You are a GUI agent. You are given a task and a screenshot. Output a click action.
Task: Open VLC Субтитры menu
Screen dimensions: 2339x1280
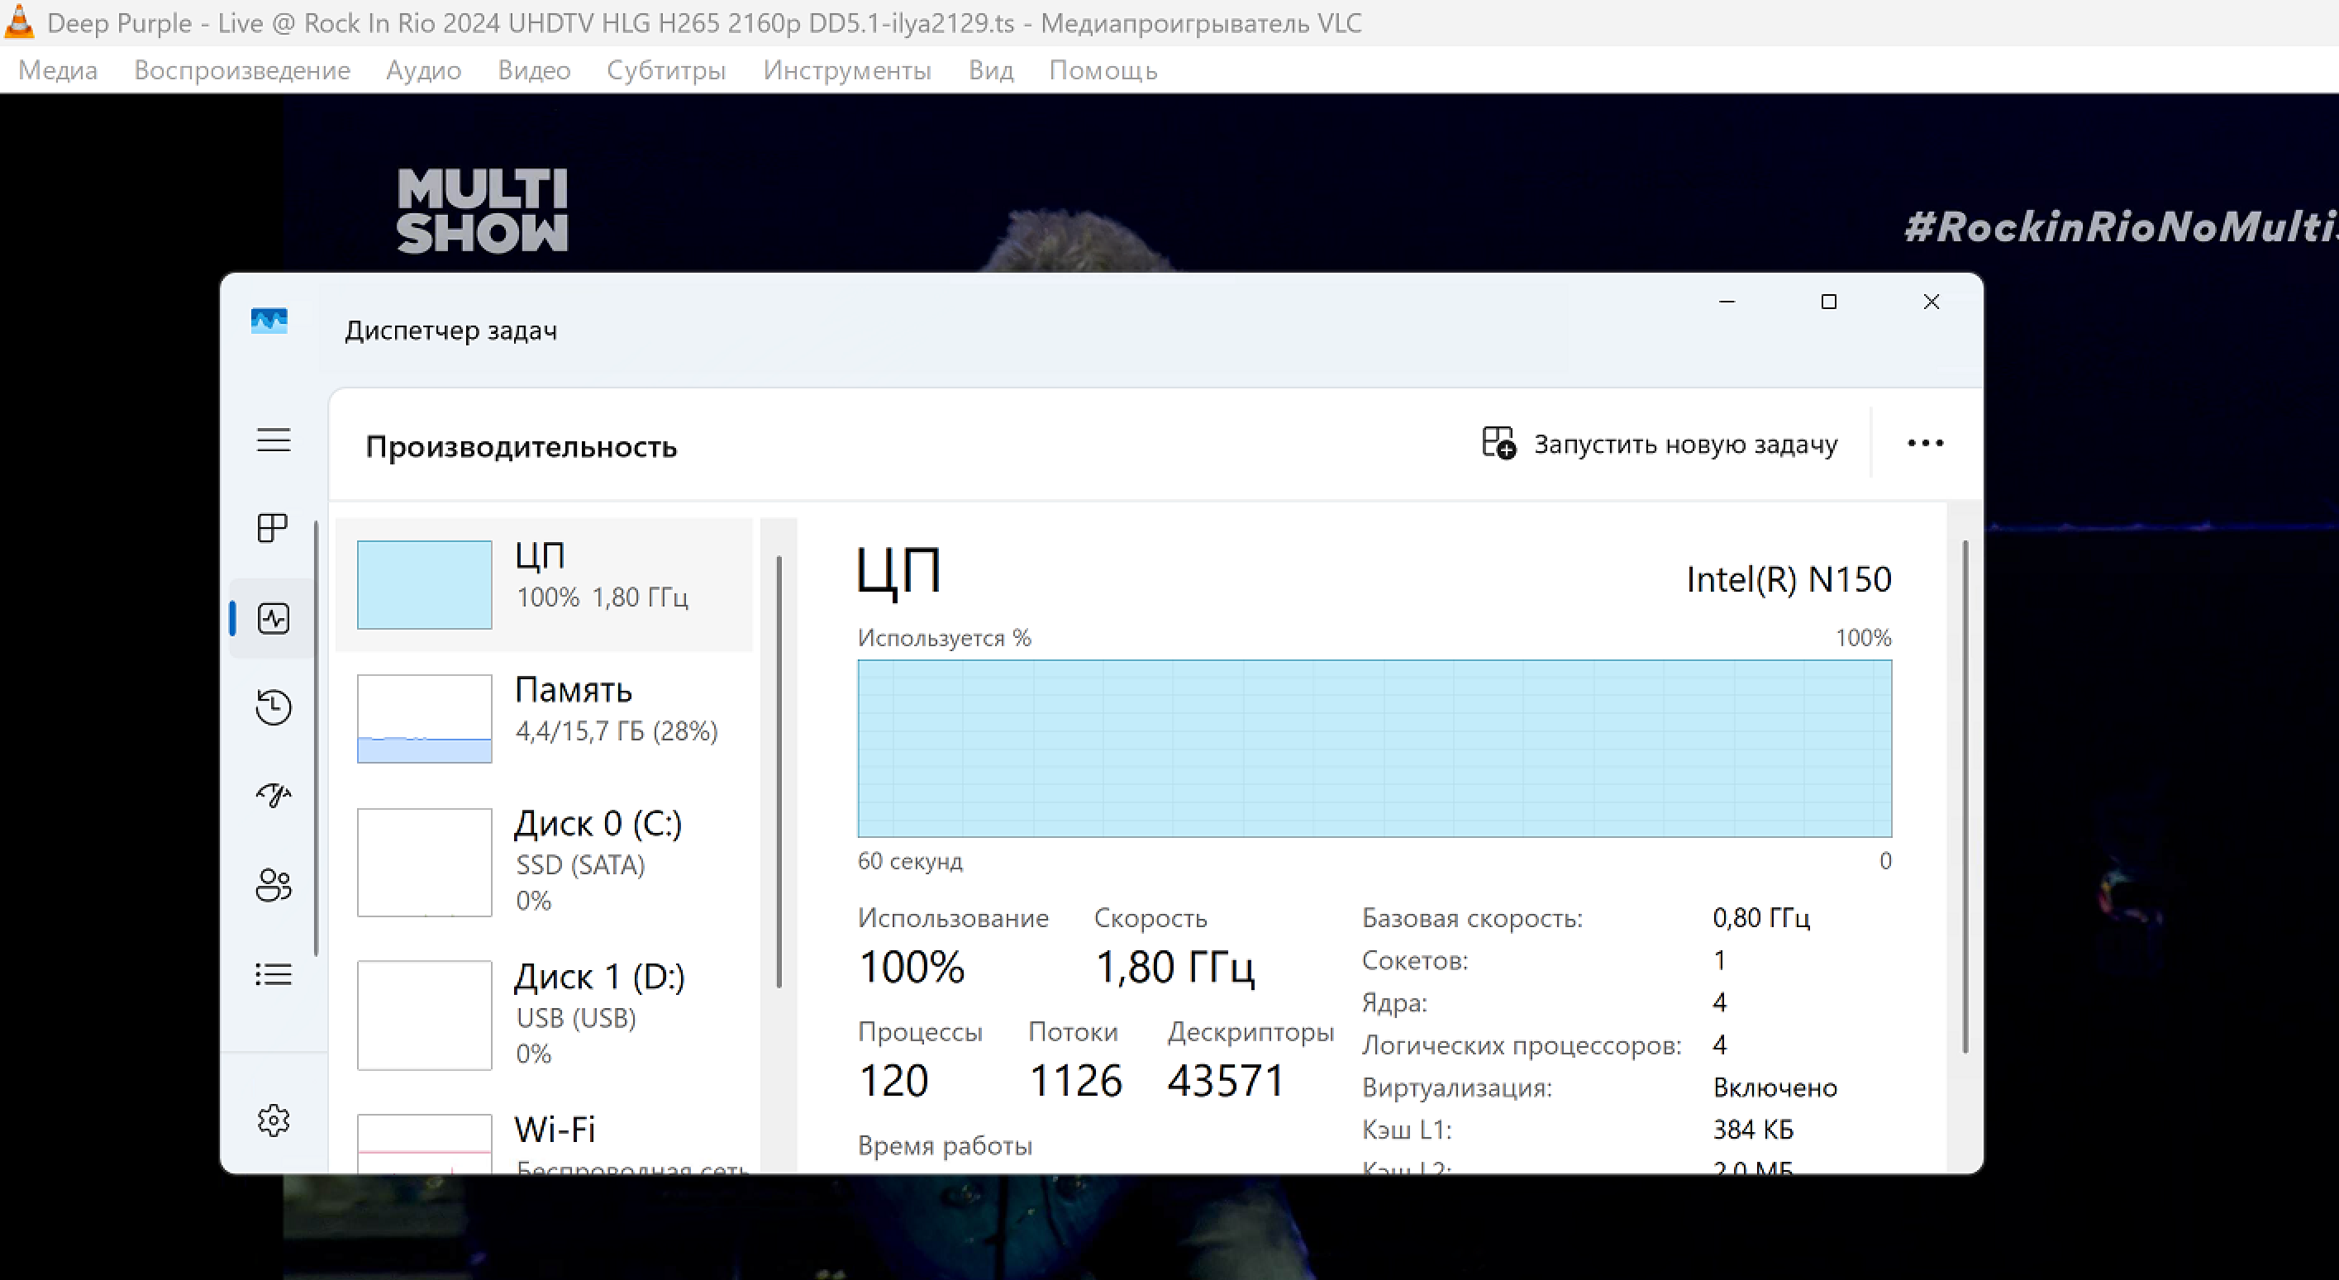[x=665, y=71]
